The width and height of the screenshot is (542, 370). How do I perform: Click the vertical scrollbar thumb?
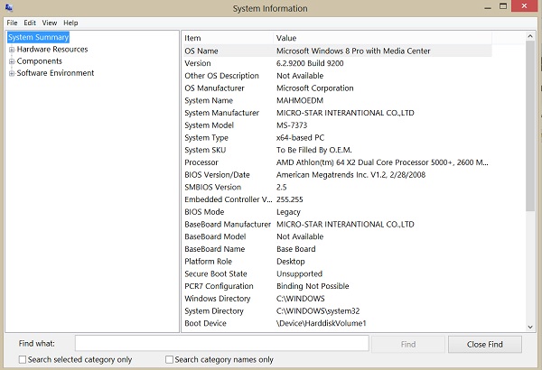coord(530,125)
